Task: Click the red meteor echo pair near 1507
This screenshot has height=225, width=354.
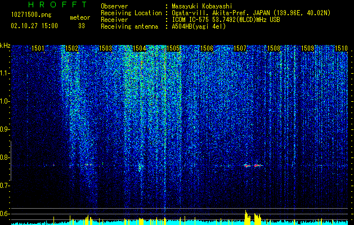Action: pos(253,165)
